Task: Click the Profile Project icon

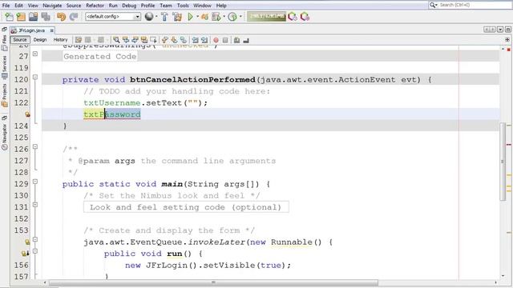Action: point(216,16)
